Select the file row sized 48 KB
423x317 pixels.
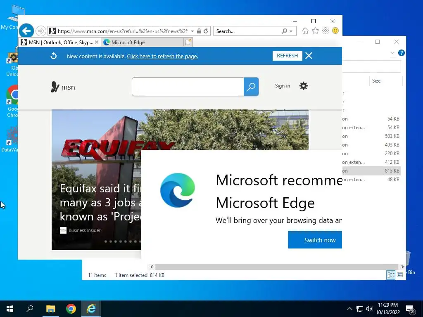372,179
